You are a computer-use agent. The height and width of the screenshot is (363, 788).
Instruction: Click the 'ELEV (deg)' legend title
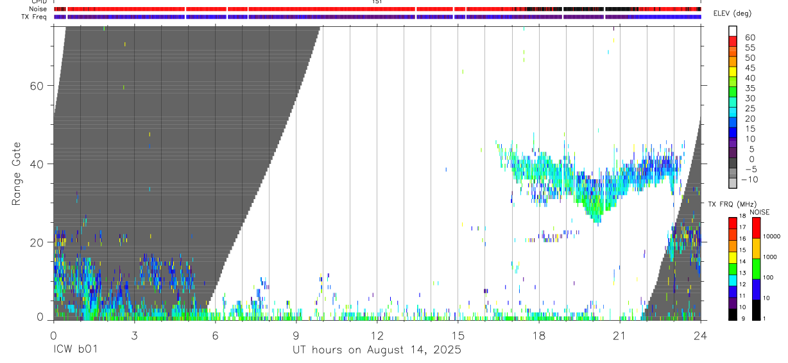pyautogui.click(x=732, y=13)
